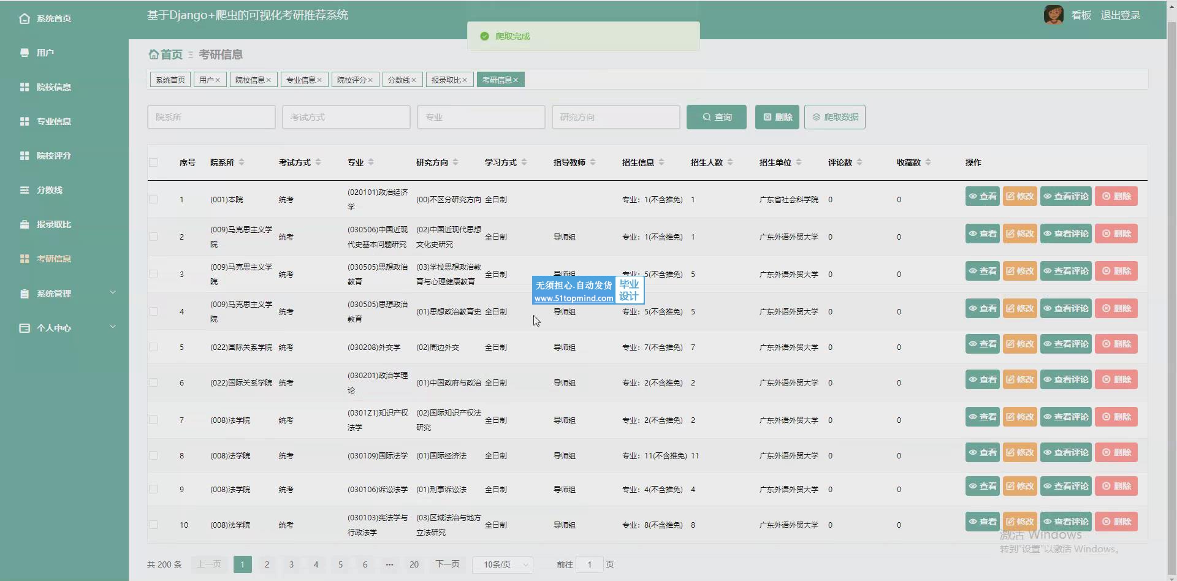Jump to page 20 in pagination

click(x=414, y=564)
